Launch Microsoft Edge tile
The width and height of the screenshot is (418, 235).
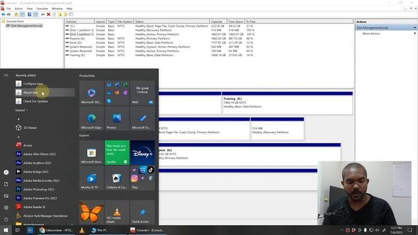pyautogui.click(x=91, y=118)
